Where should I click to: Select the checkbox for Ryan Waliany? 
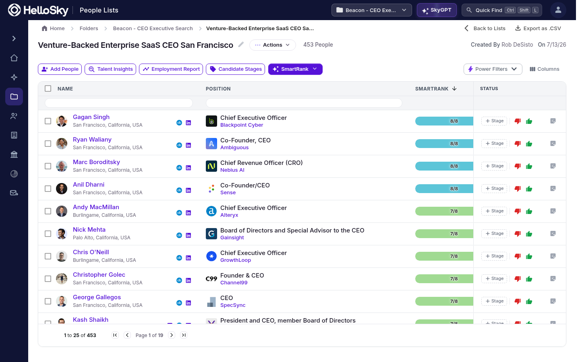pos(48,144)
